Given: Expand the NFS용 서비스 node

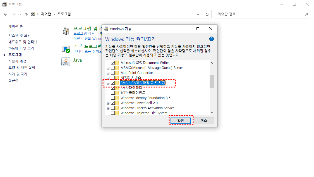Looking at the screenshot, I should (108, 79).
